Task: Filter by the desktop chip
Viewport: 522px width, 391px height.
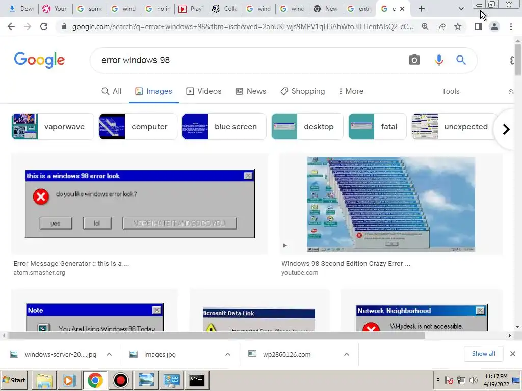Action: click(x=307, y=127)
